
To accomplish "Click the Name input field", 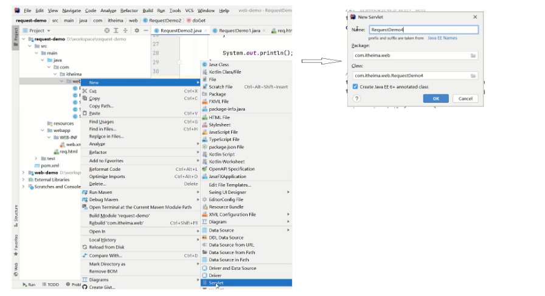I will [x=424, y=30].
